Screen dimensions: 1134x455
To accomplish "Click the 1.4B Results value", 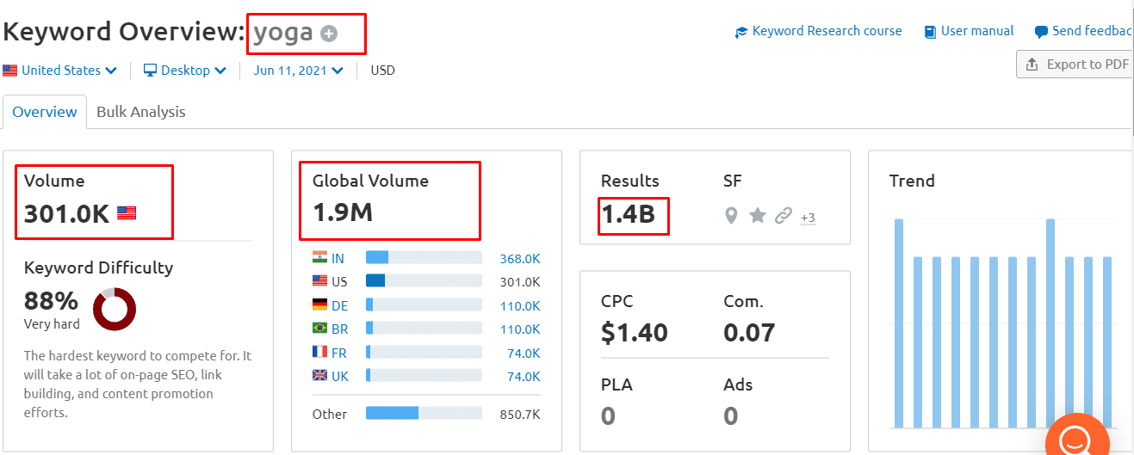I will pos(629,215).
